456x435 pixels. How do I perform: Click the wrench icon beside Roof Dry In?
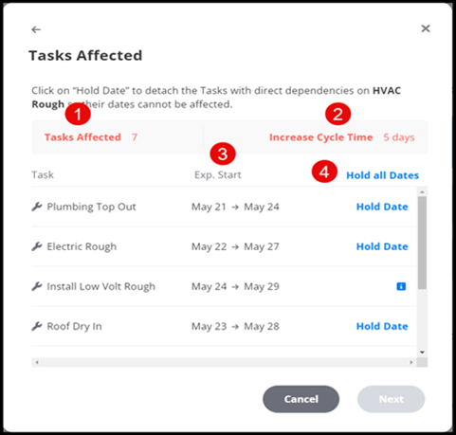click(37, 326)
